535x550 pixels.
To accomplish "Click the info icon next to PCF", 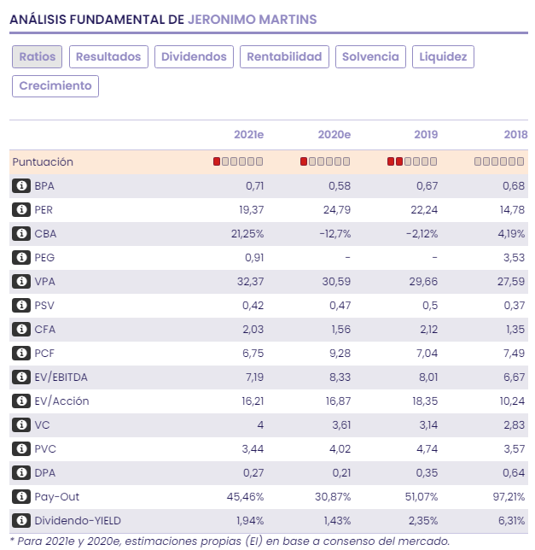I will (21, 354).
